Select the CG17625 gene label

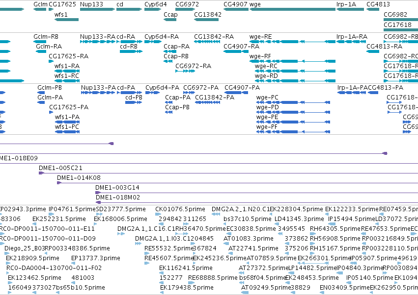[x=62, y=4]
